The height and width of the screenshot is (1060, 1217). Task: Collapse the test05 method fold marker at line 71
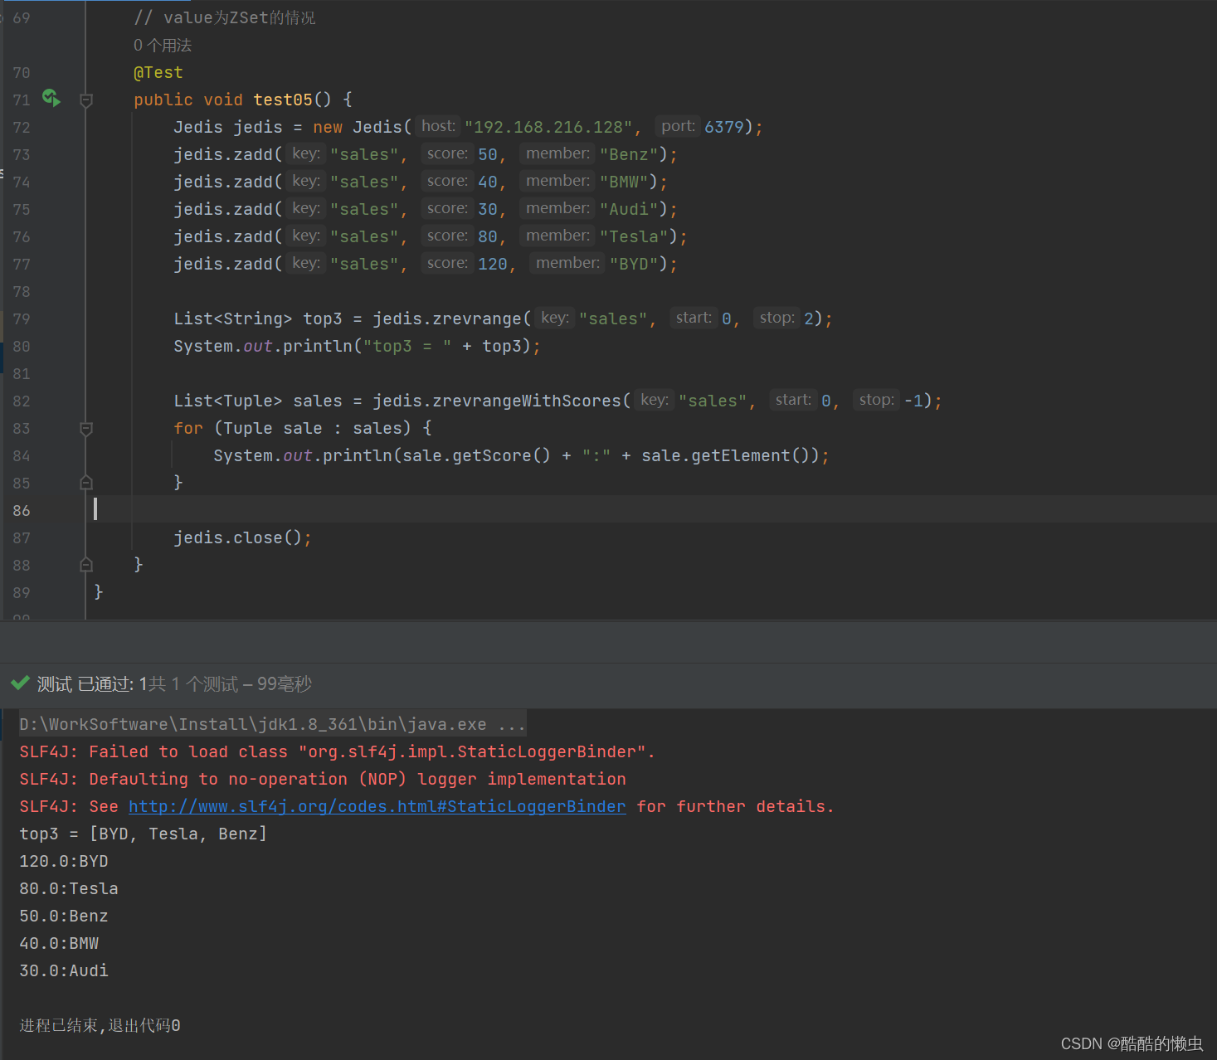pos(86,100)
